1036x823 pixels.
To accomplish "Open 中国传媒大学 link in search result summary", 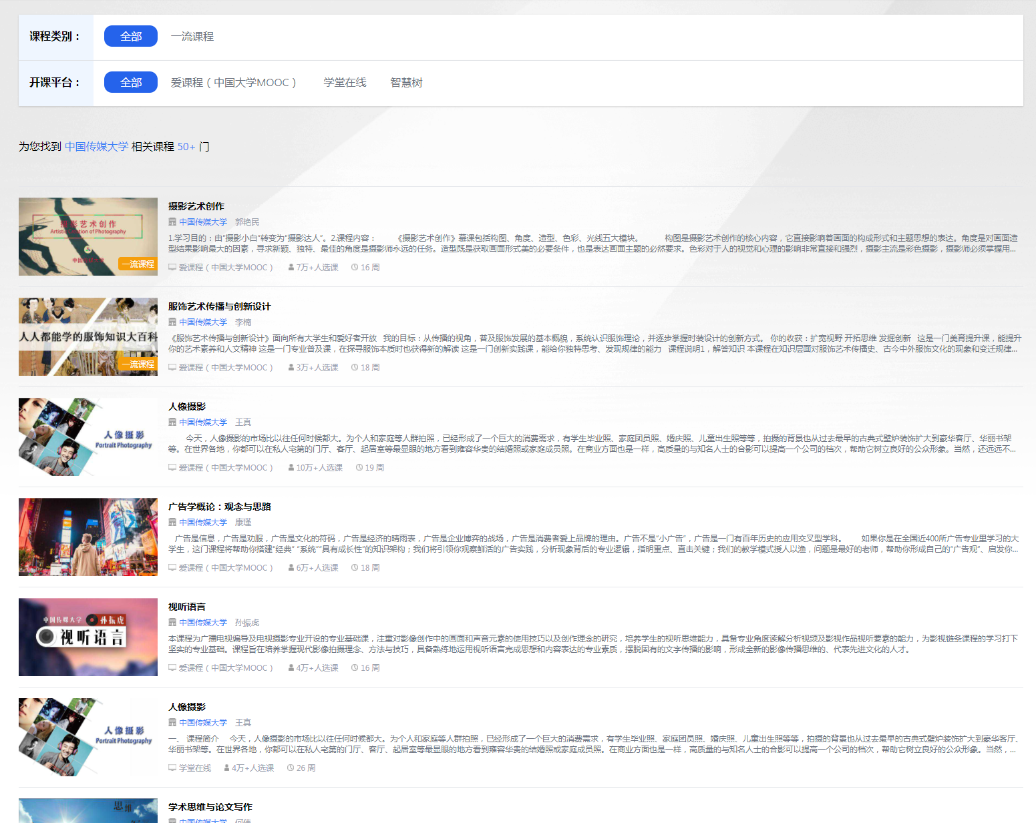I will (96, 146).
